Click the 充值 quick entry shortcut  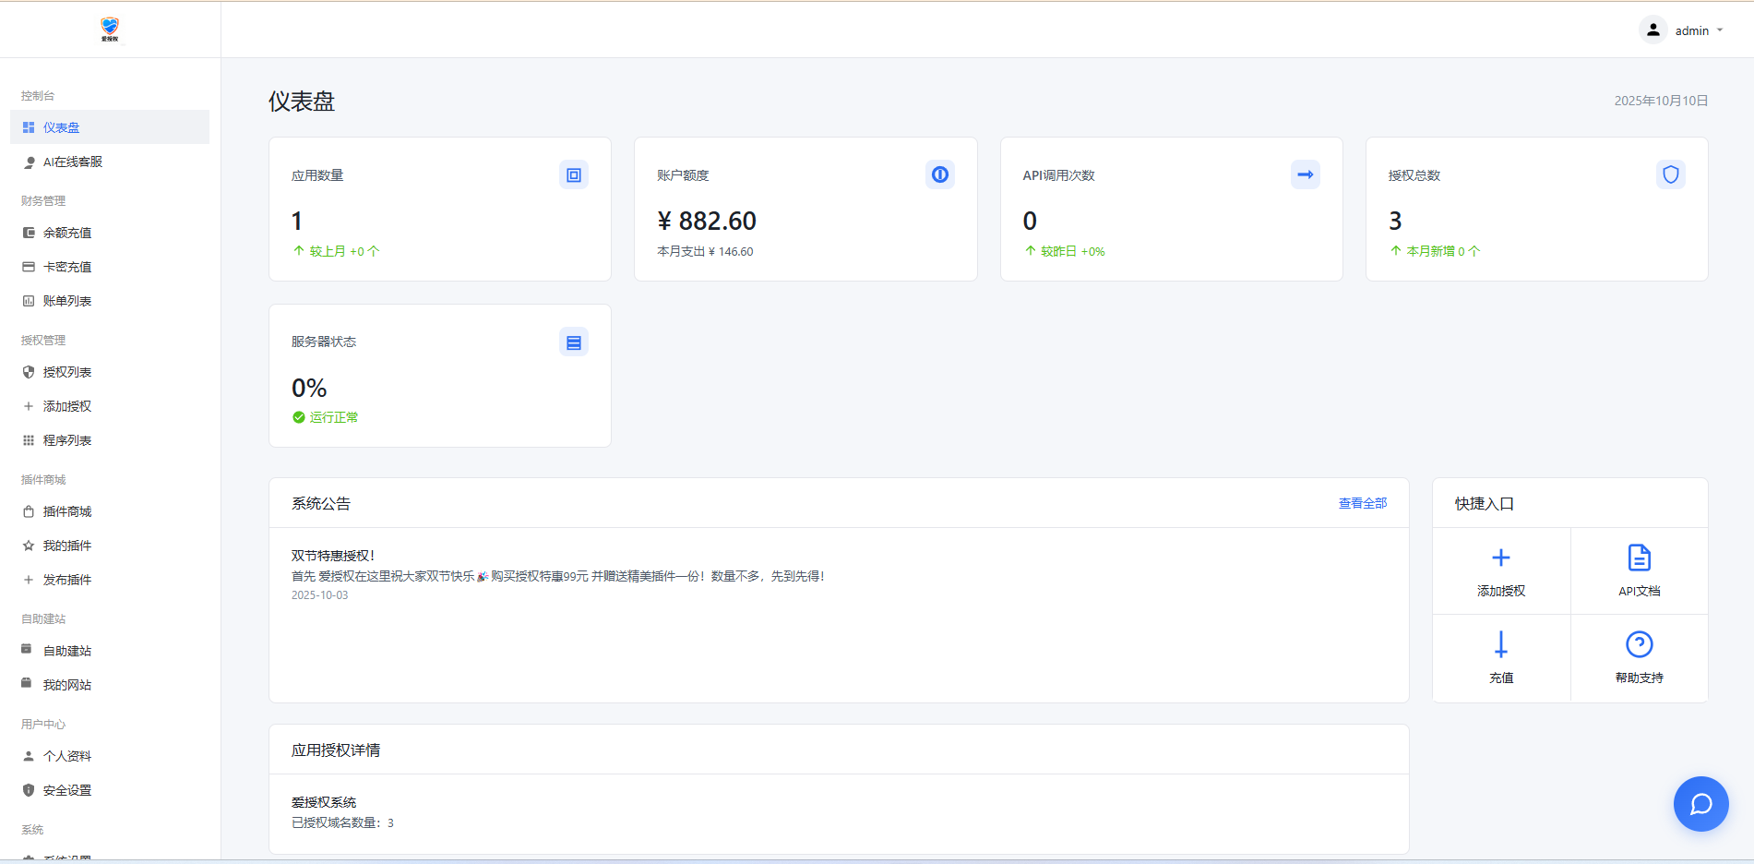pyautogui.click(x=1500, y=657)
